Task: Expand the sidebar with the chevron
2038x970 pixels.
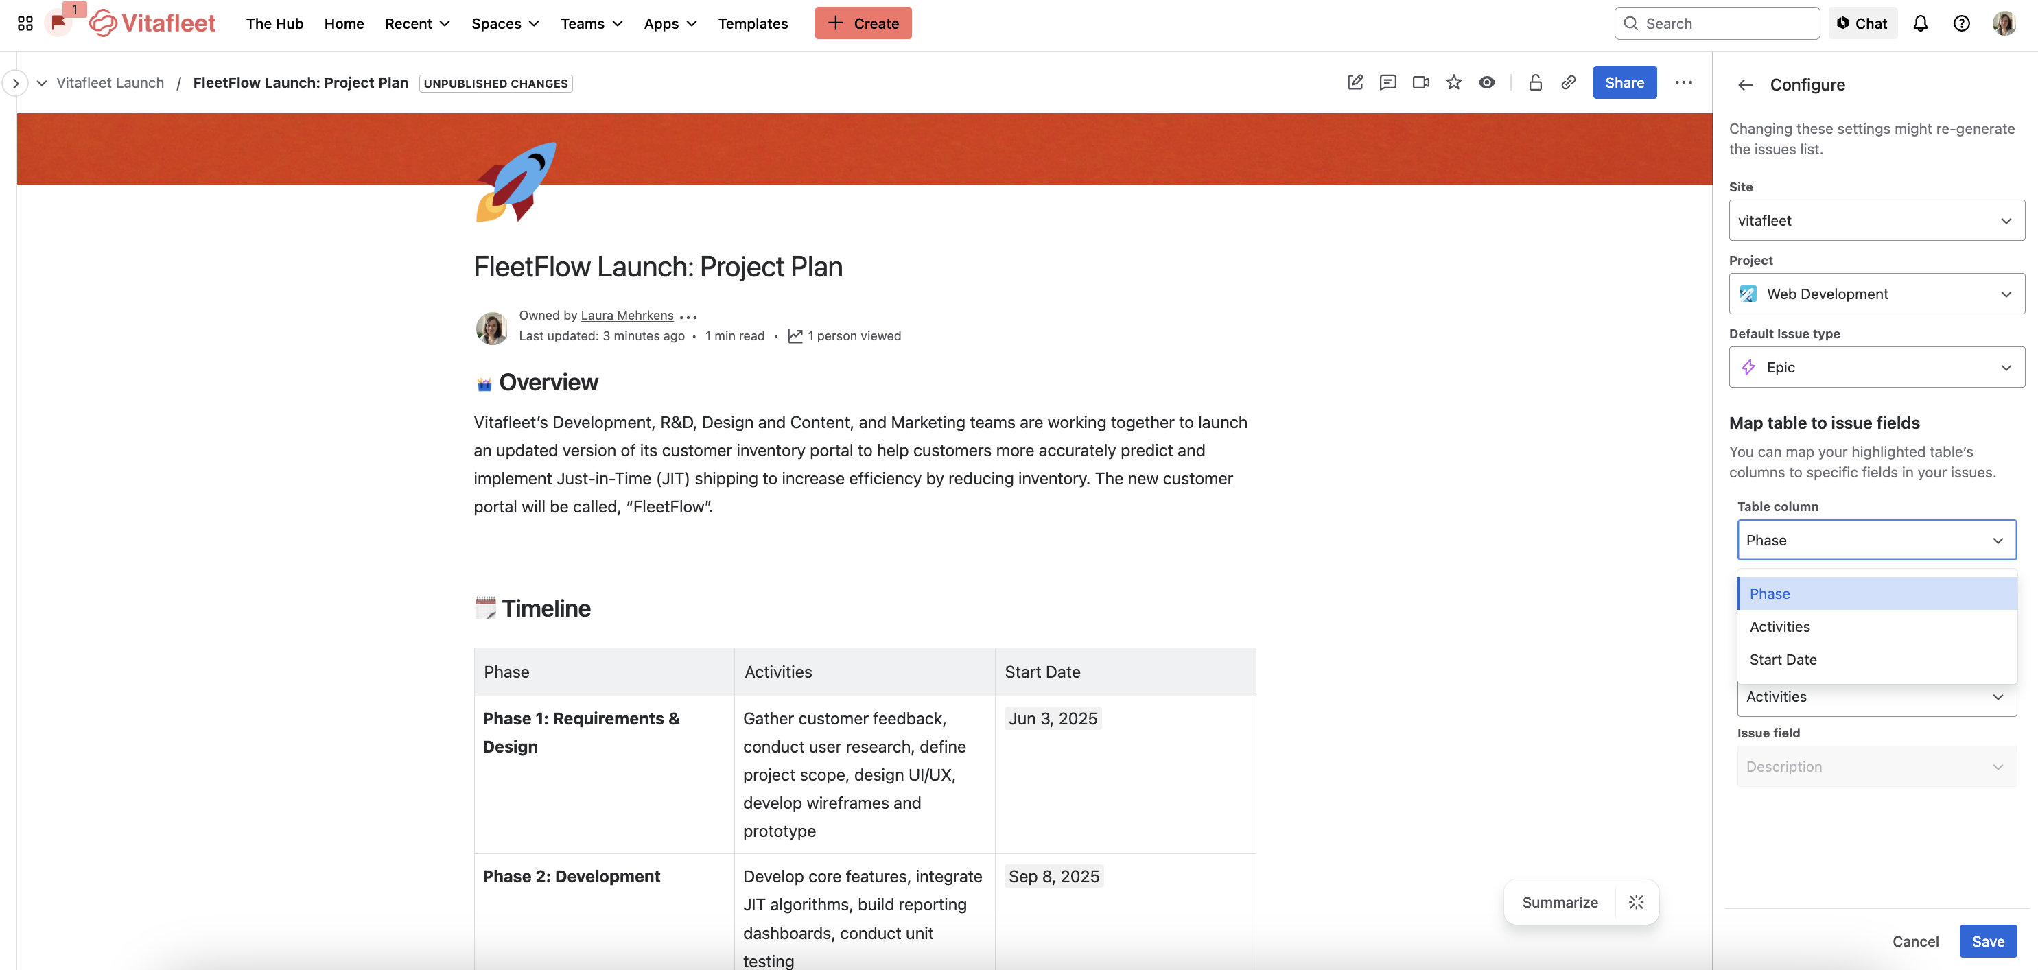Action: (16, 83)
